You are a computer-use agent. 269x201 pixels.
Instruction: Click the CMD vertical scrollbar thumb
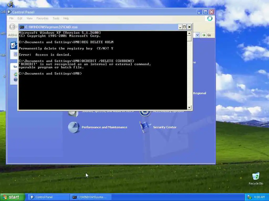pyautogui.click(x=189, y=38)
